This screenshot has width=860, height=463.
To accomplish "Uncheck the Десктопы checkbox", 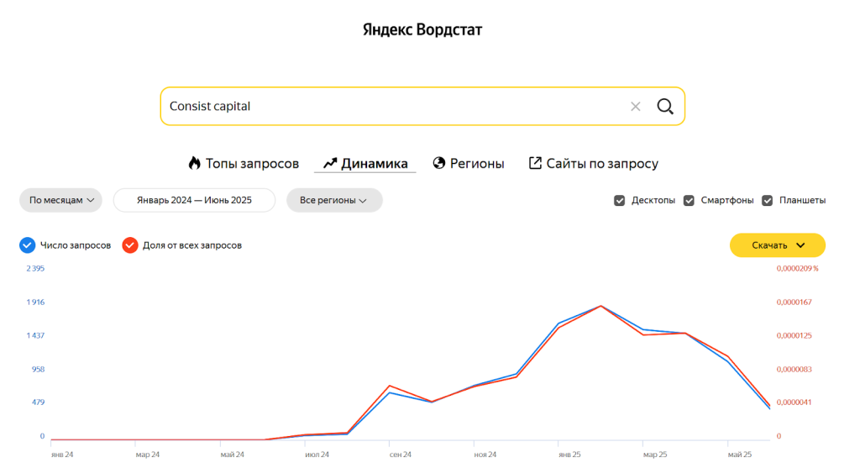I will pos(620,201).
